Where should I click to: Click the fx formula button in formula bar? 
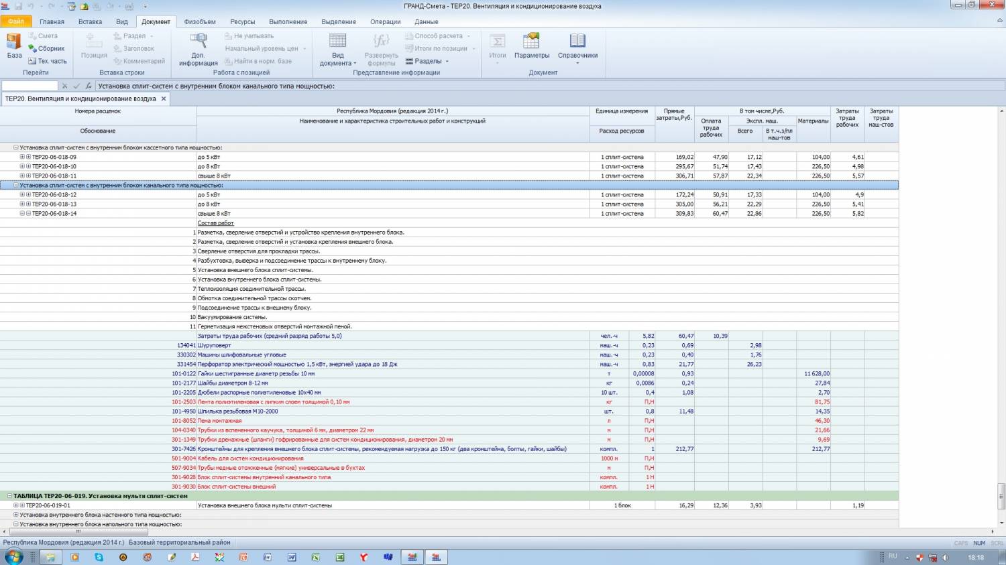click(x=88, y=86)
